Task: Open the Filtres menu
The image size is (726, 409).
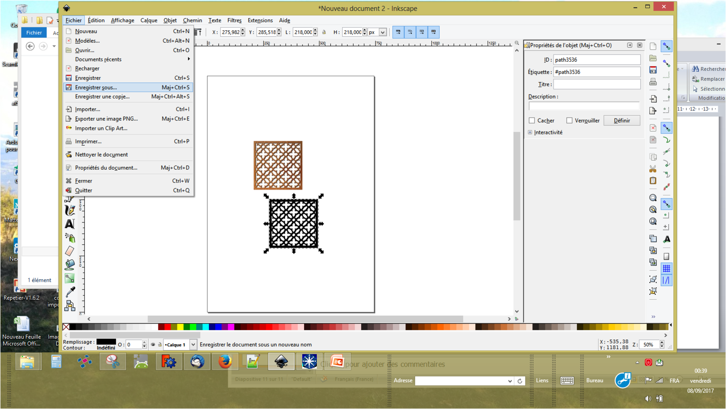Action: coord(234,20)
